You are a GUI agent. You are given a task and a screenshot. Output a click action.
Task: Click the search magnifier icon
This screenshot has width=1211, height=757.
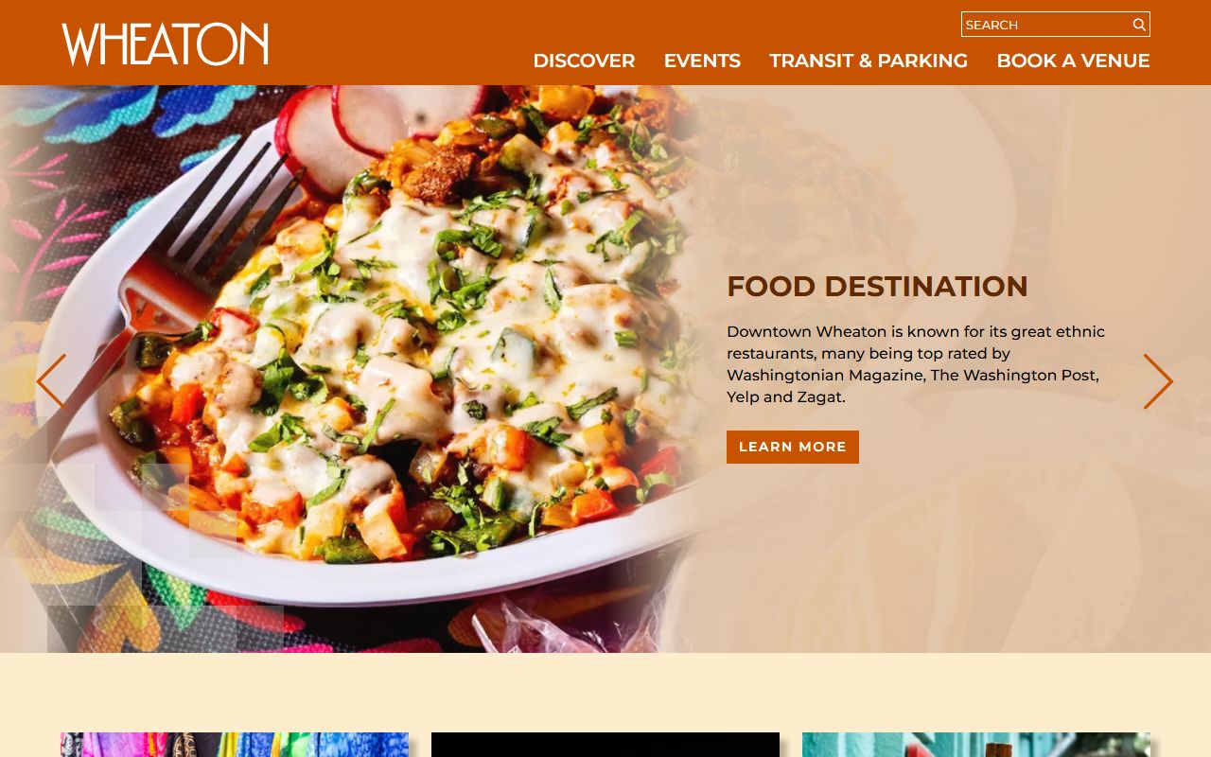click(1139, 25)
